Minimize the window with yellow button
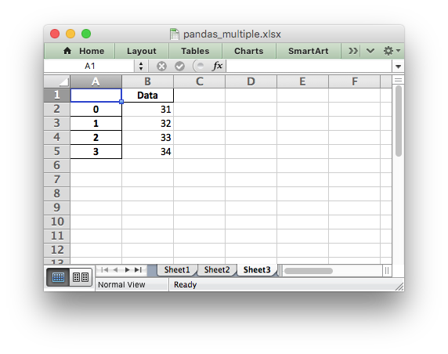Image resolution: width=448 pixels, height=354 pixels. (70, 34)
